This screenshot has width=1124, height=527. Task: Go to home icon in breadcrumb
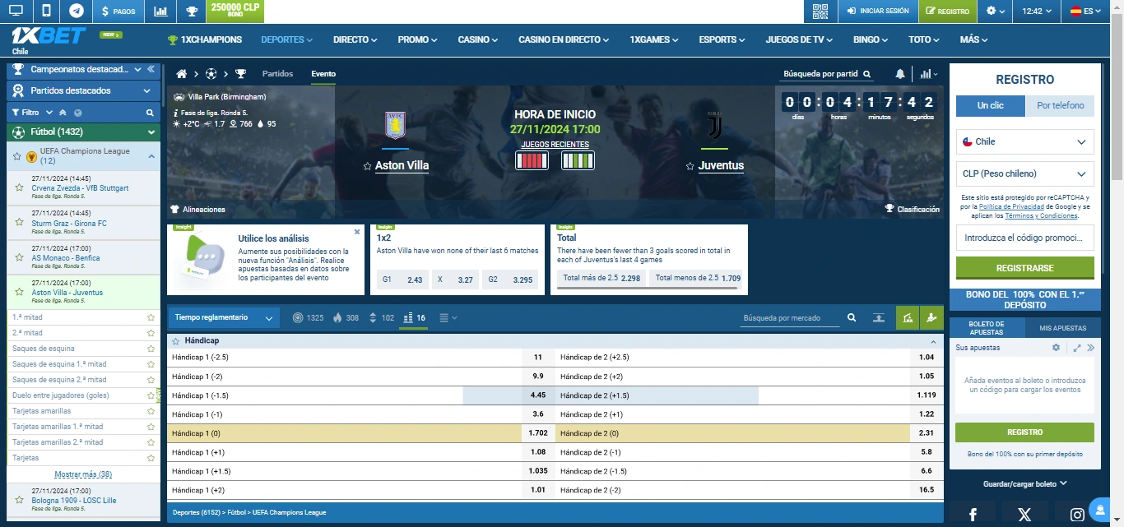click(182, 74)
